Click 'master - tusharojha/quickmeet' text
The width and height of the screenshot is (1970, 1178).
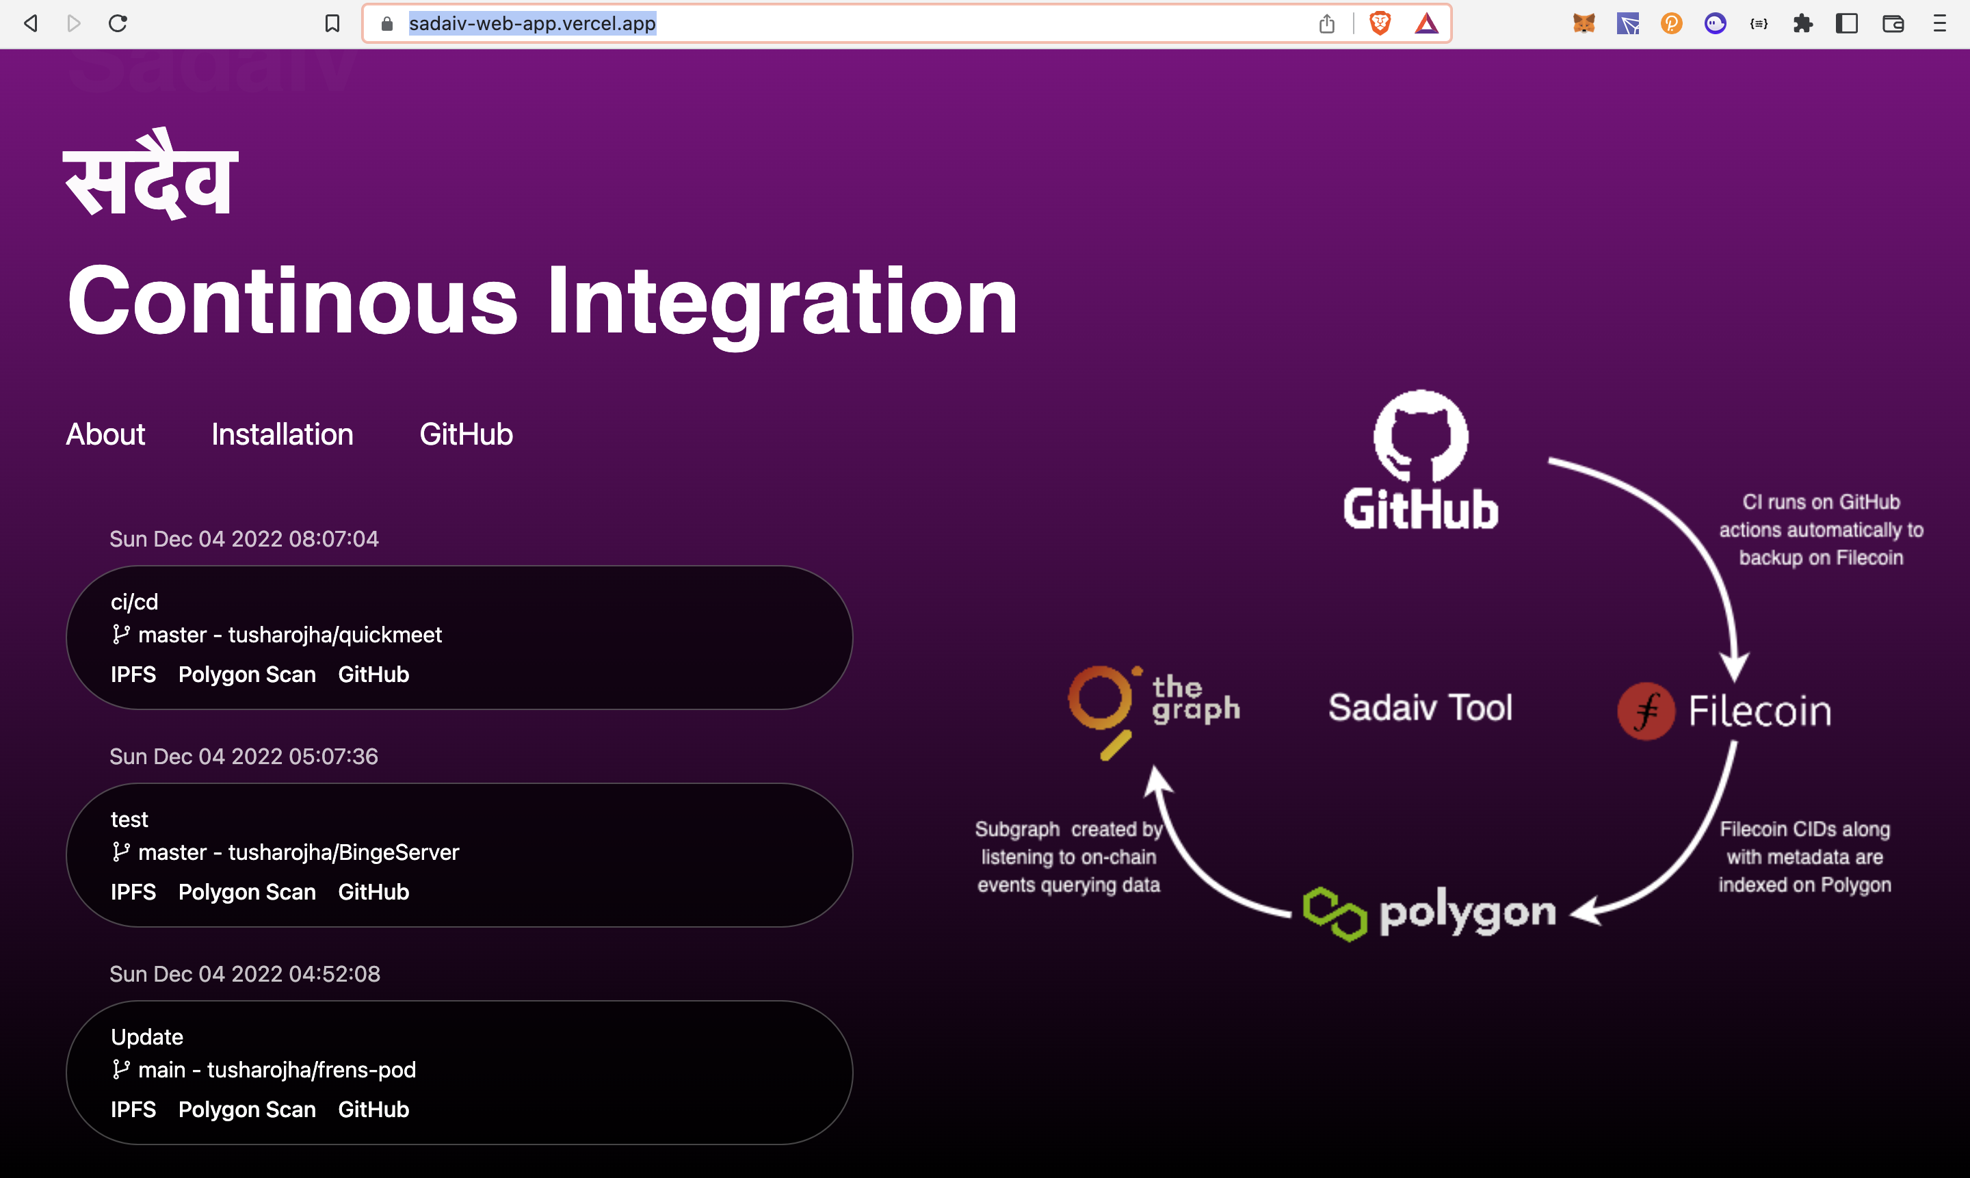click(x=290, y=635)
